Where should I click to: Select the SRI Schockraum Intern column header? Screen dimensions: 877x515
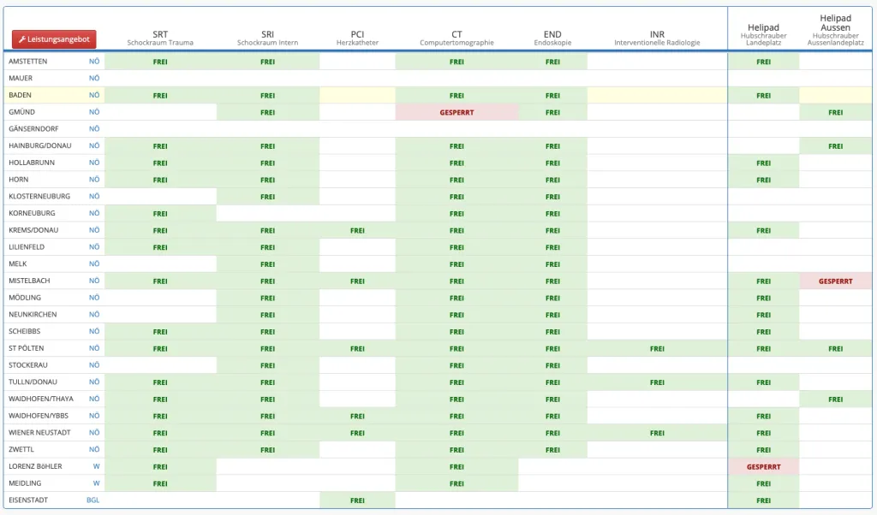pyautogui.click(x=267, y=38)
